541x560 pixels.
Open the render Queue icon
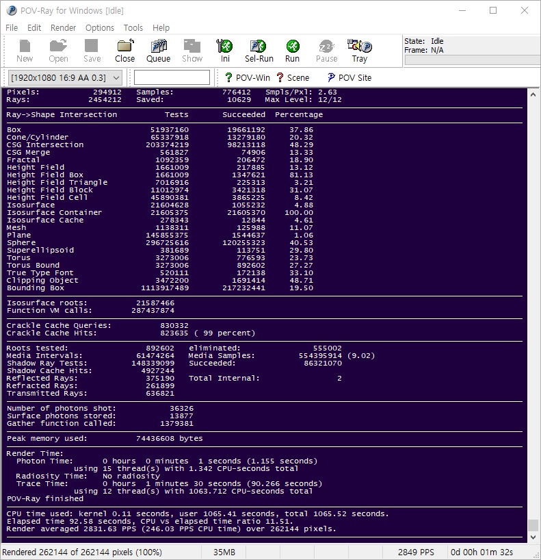pyautogui.click(x=158, y=51)
